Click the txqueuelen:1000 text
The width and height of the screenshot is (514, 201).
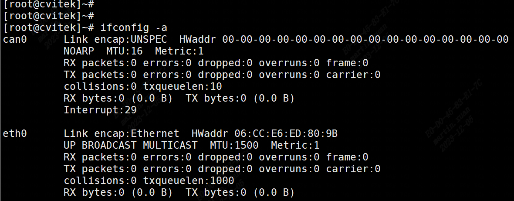(x=189, y=181)
